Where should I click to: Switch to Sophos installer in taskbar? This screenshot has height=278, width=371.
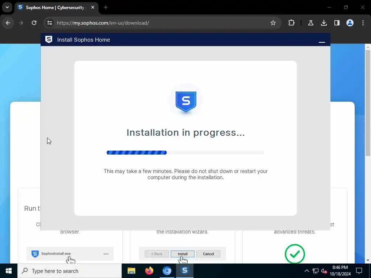pos(185,271)
